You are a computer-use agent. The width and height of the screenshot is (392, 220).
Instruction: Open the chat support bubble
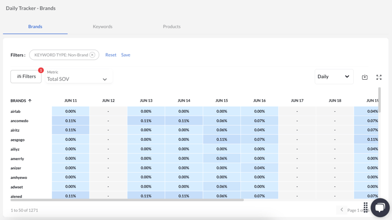coord(380,207)
